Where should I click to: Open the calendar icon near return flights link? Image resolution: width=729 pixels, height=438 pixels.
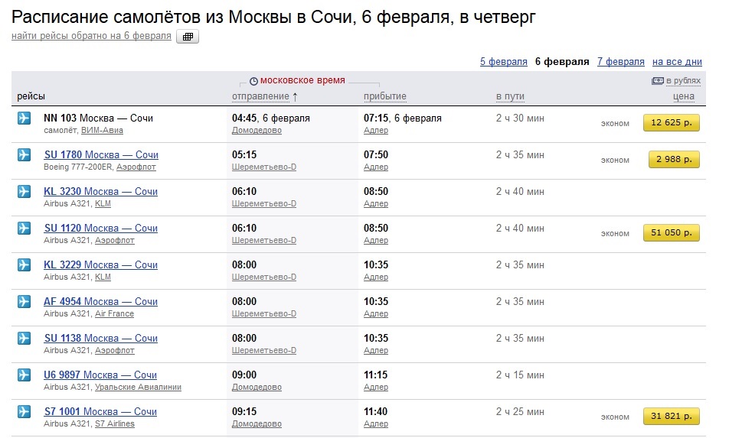(188, 37)
